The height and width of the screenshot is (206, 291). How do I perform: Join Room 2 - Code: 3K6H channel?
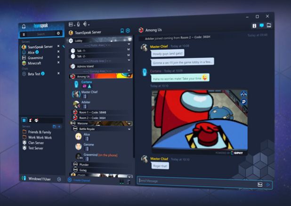101,118
